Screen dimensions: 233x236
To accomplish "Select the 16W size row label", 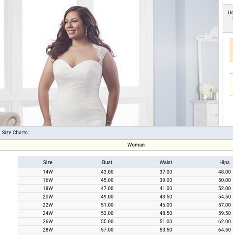I will [48, 180].
